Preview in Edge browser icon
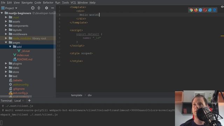The width and height of the screenshot is (224, 126). (x=215, y=10)
